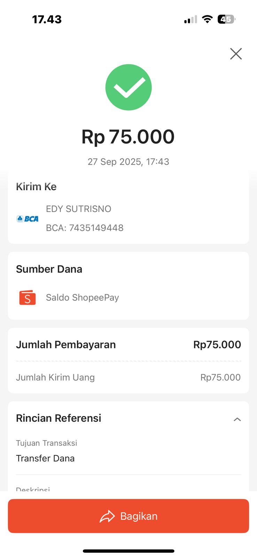257x558 pixels.
Task: Collapse the Rincian Referensi section
Action: [237, 419]
